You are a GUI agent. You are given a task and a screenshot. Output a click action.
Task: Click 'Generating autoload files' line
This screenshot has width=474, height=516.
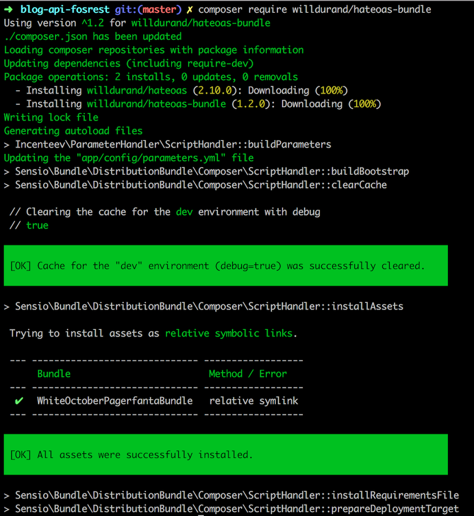[x=73, y=131]
